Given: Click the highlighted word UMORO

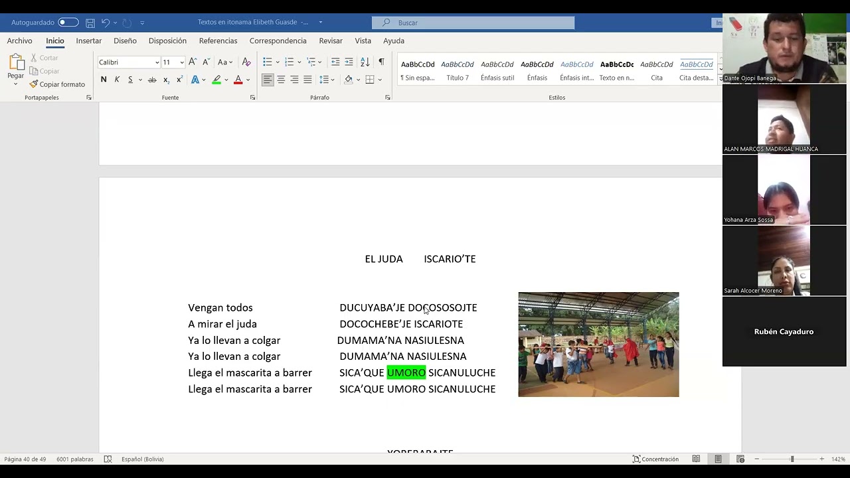Looking at the screenshot, I should tap(406, 372).
